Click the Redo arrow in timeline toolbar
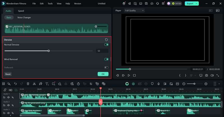The height and width of the screenshot is (117, 224). pyautogui.click(x=22, y=84)
